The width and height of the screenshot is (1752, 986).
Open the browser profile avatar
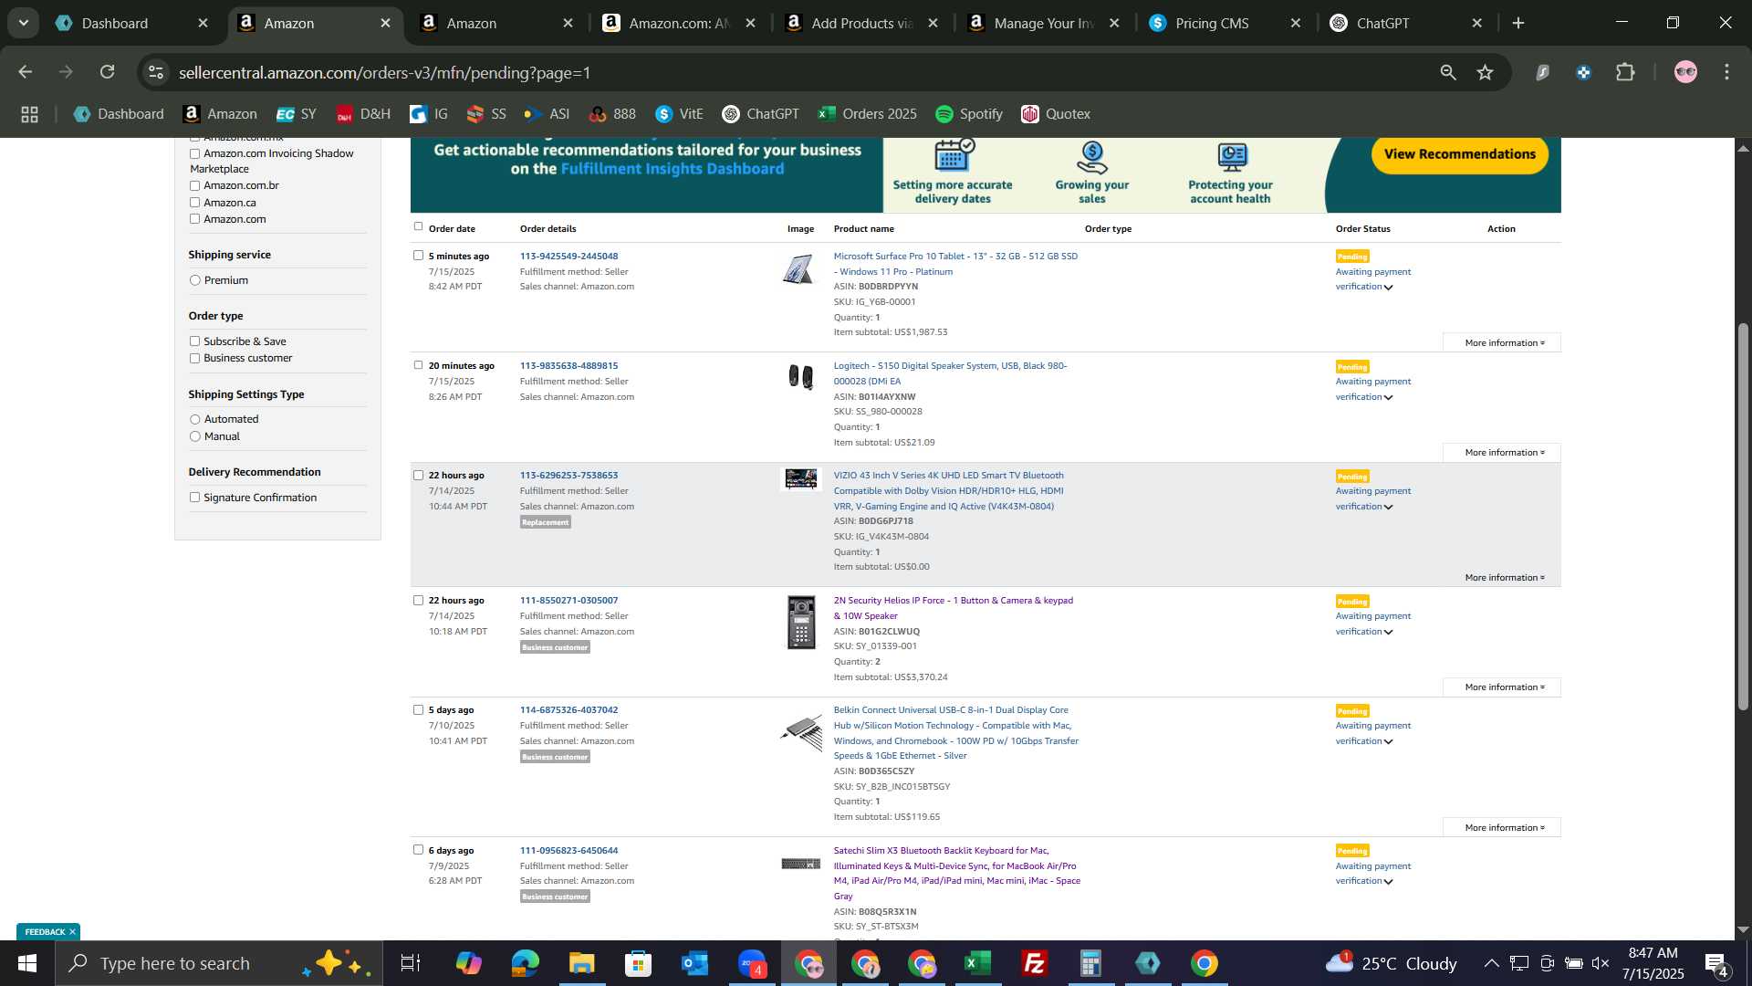pyautogui.click(x=1685, y=72)
